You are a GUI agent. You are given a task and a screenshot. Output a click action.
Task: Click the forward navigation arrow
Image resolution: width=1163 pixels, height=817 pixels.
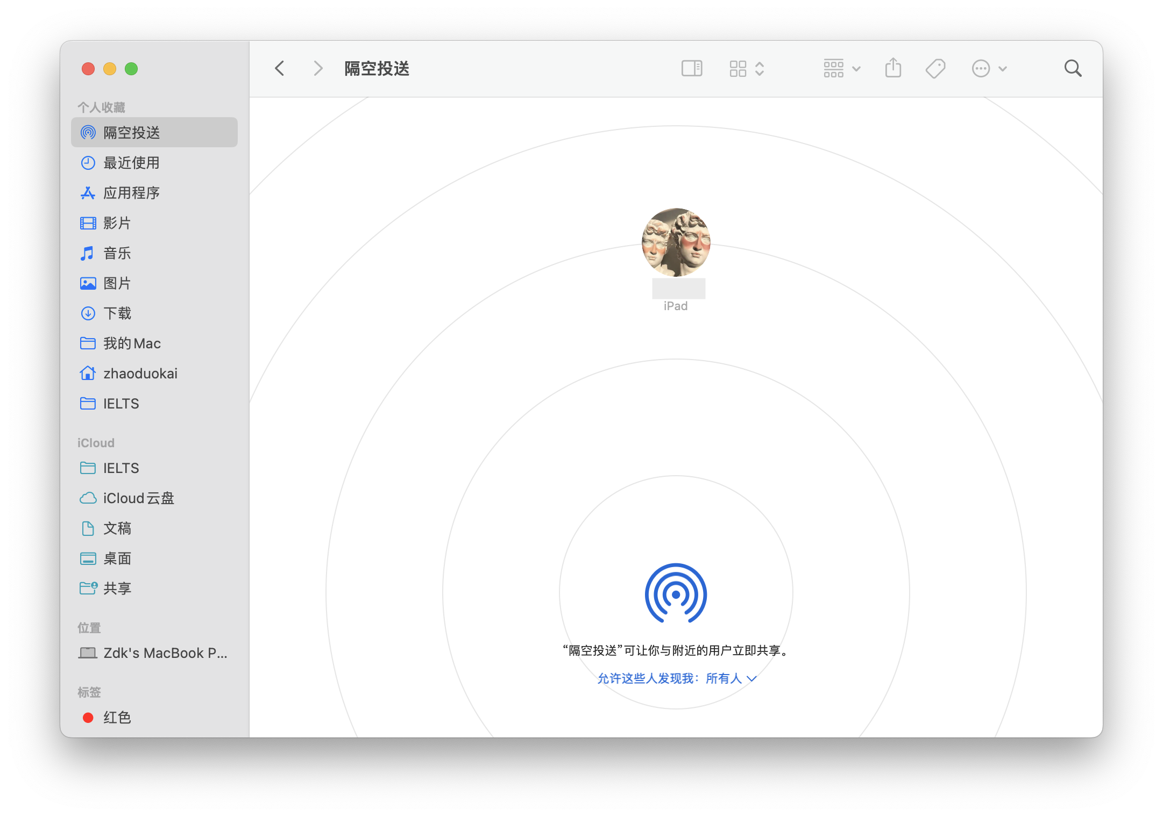coord(318,68)
